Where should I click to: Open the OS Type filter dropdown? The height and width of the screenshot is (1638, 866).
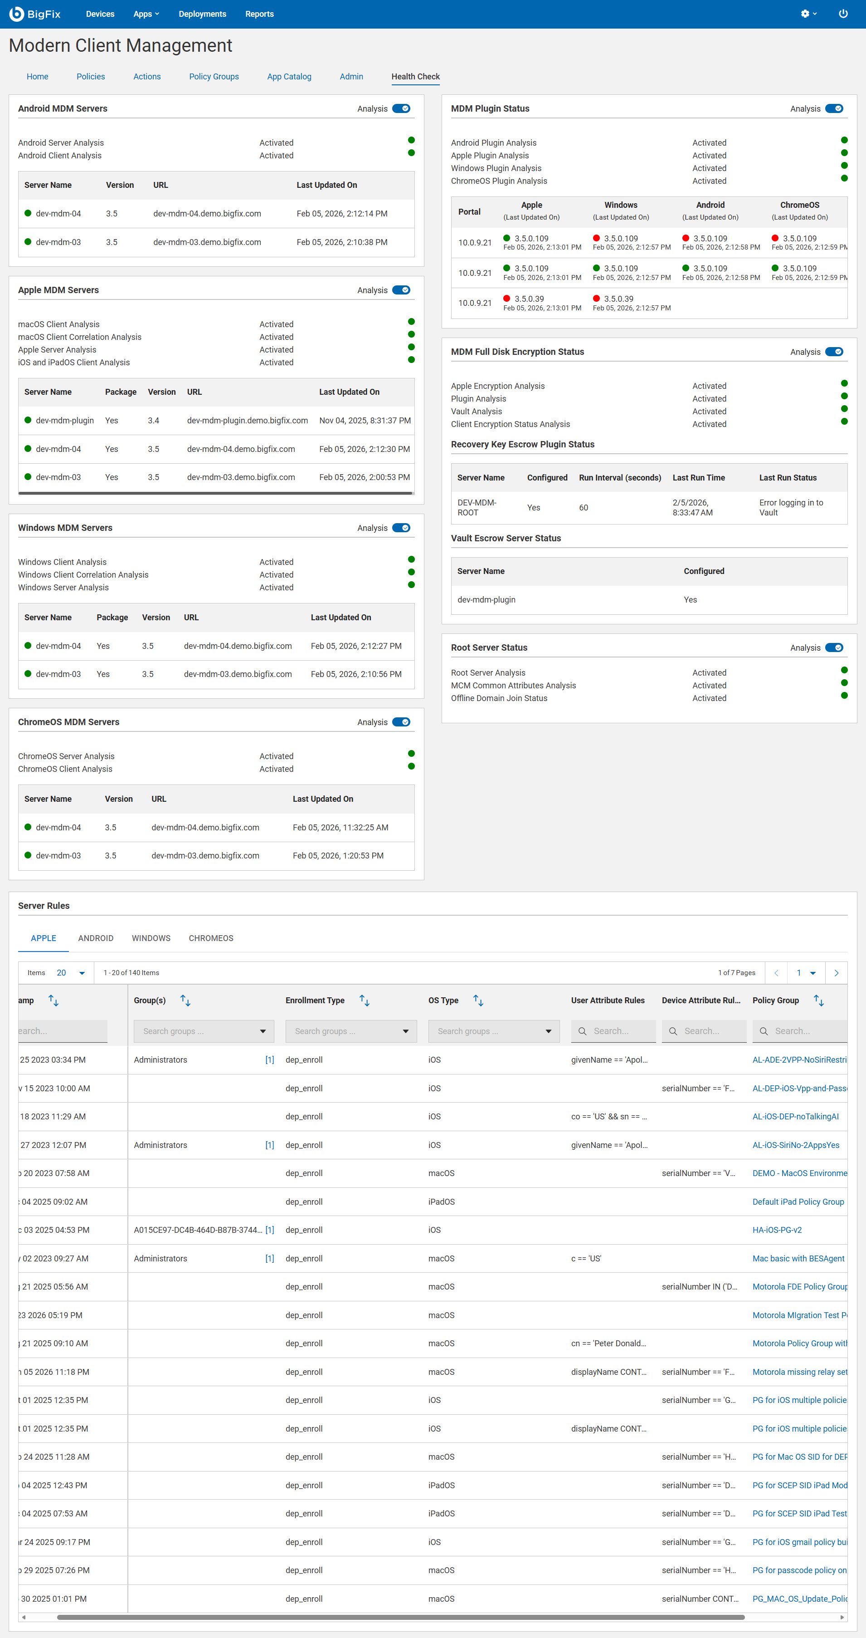(x=494, y=1031)
